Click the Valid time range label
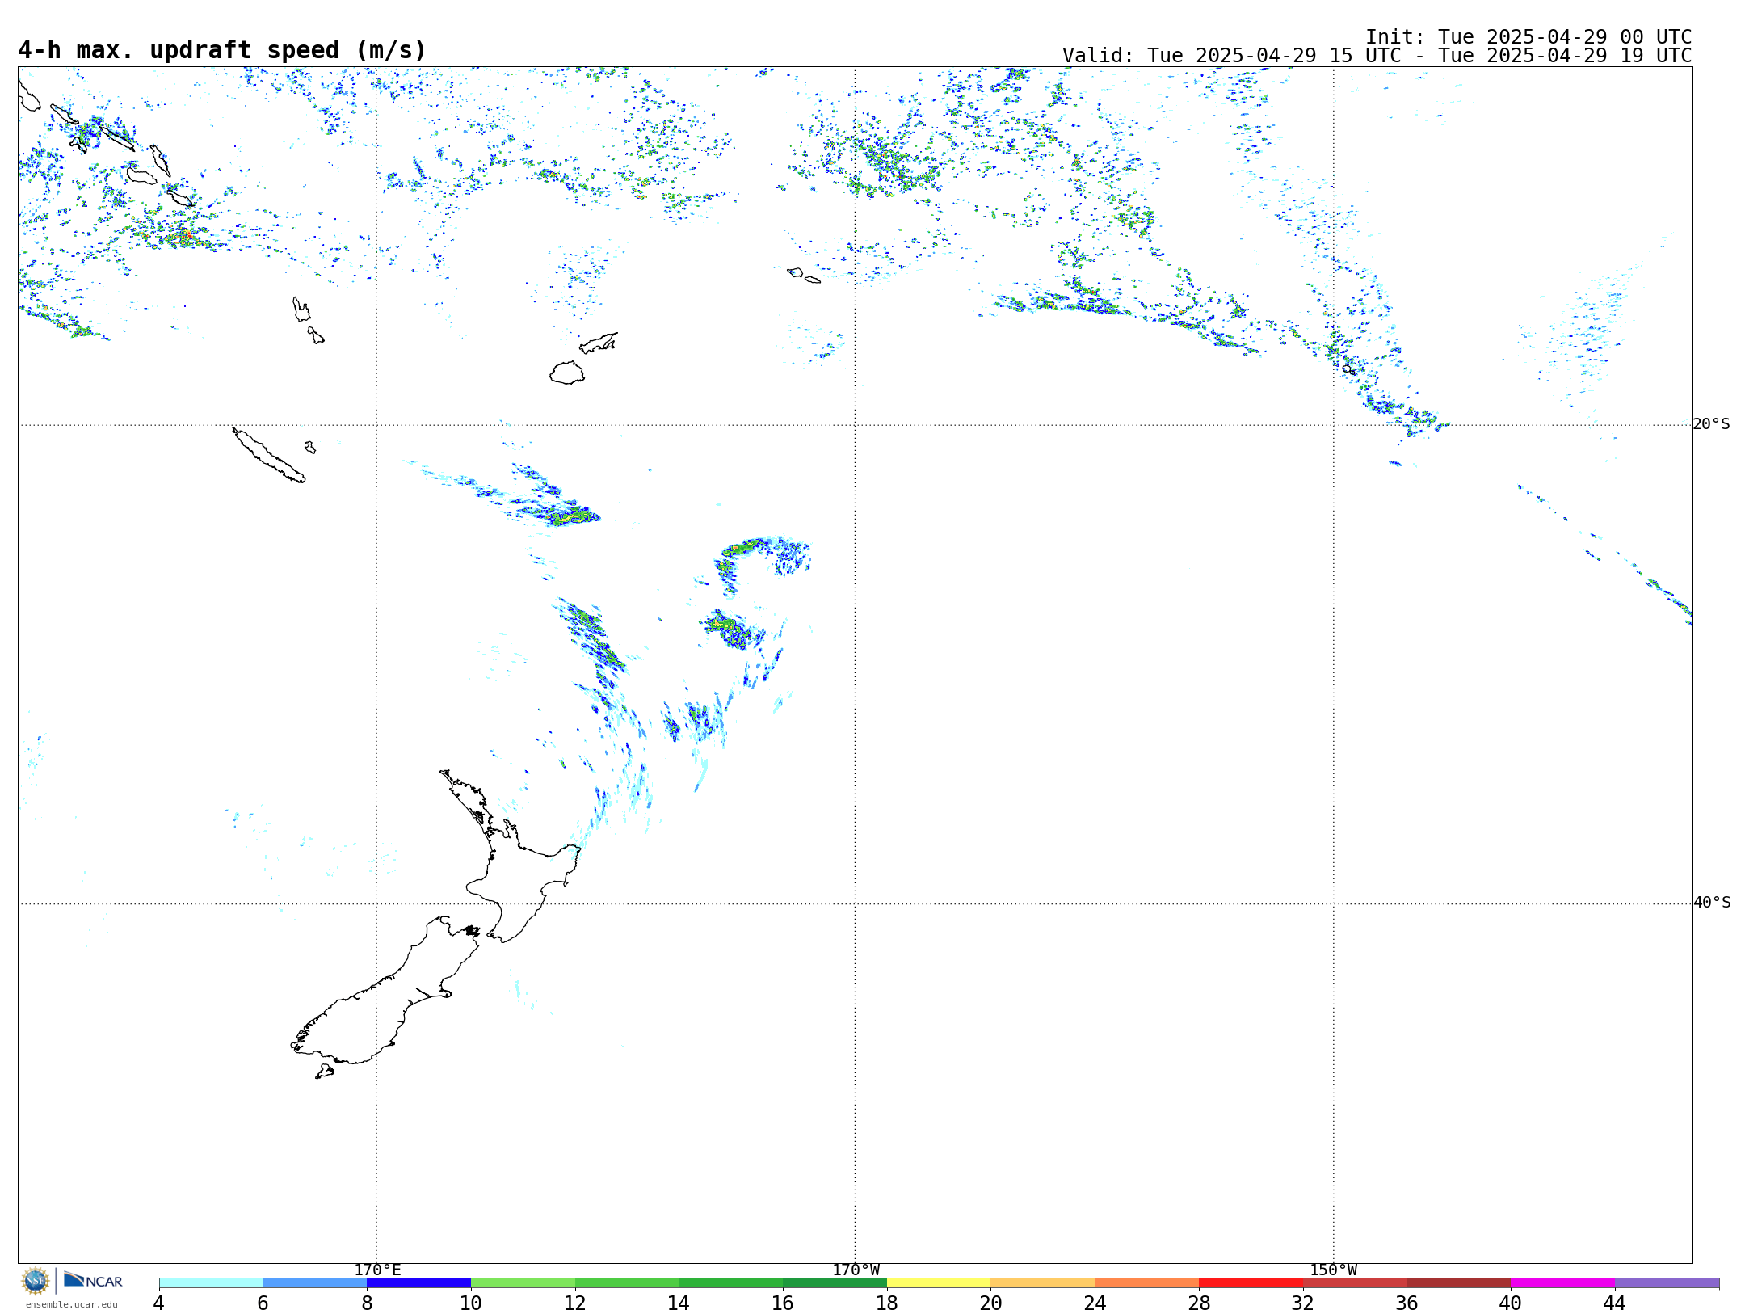This screenshot has width=1745, height=1314. point(1377,56)
